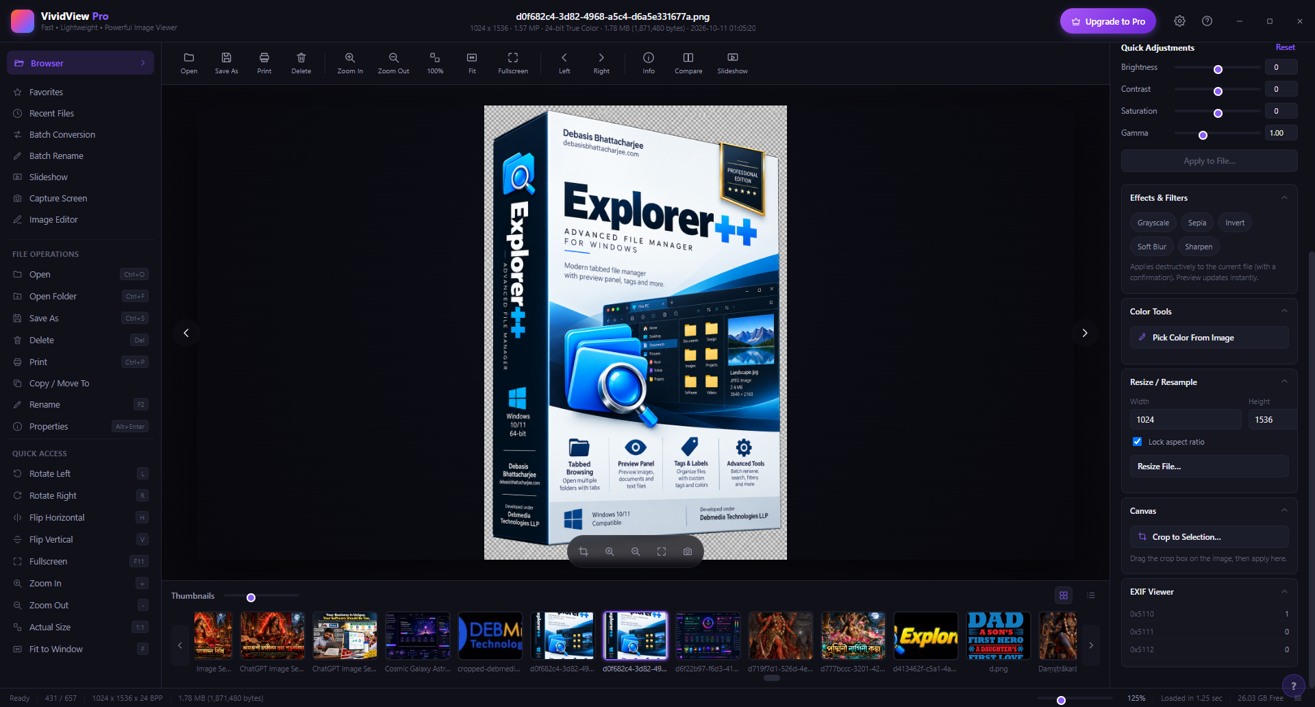Open Image Editor in sidebar

coord(80,219)
